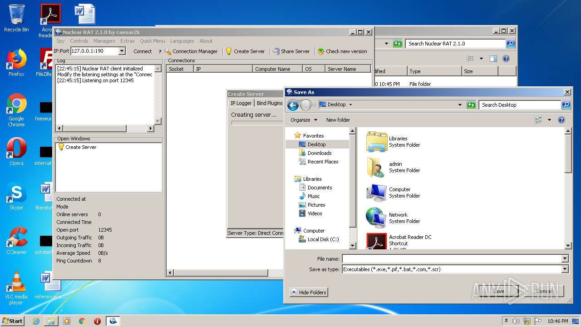Click Hide Folders button

[x=309, y=292]
